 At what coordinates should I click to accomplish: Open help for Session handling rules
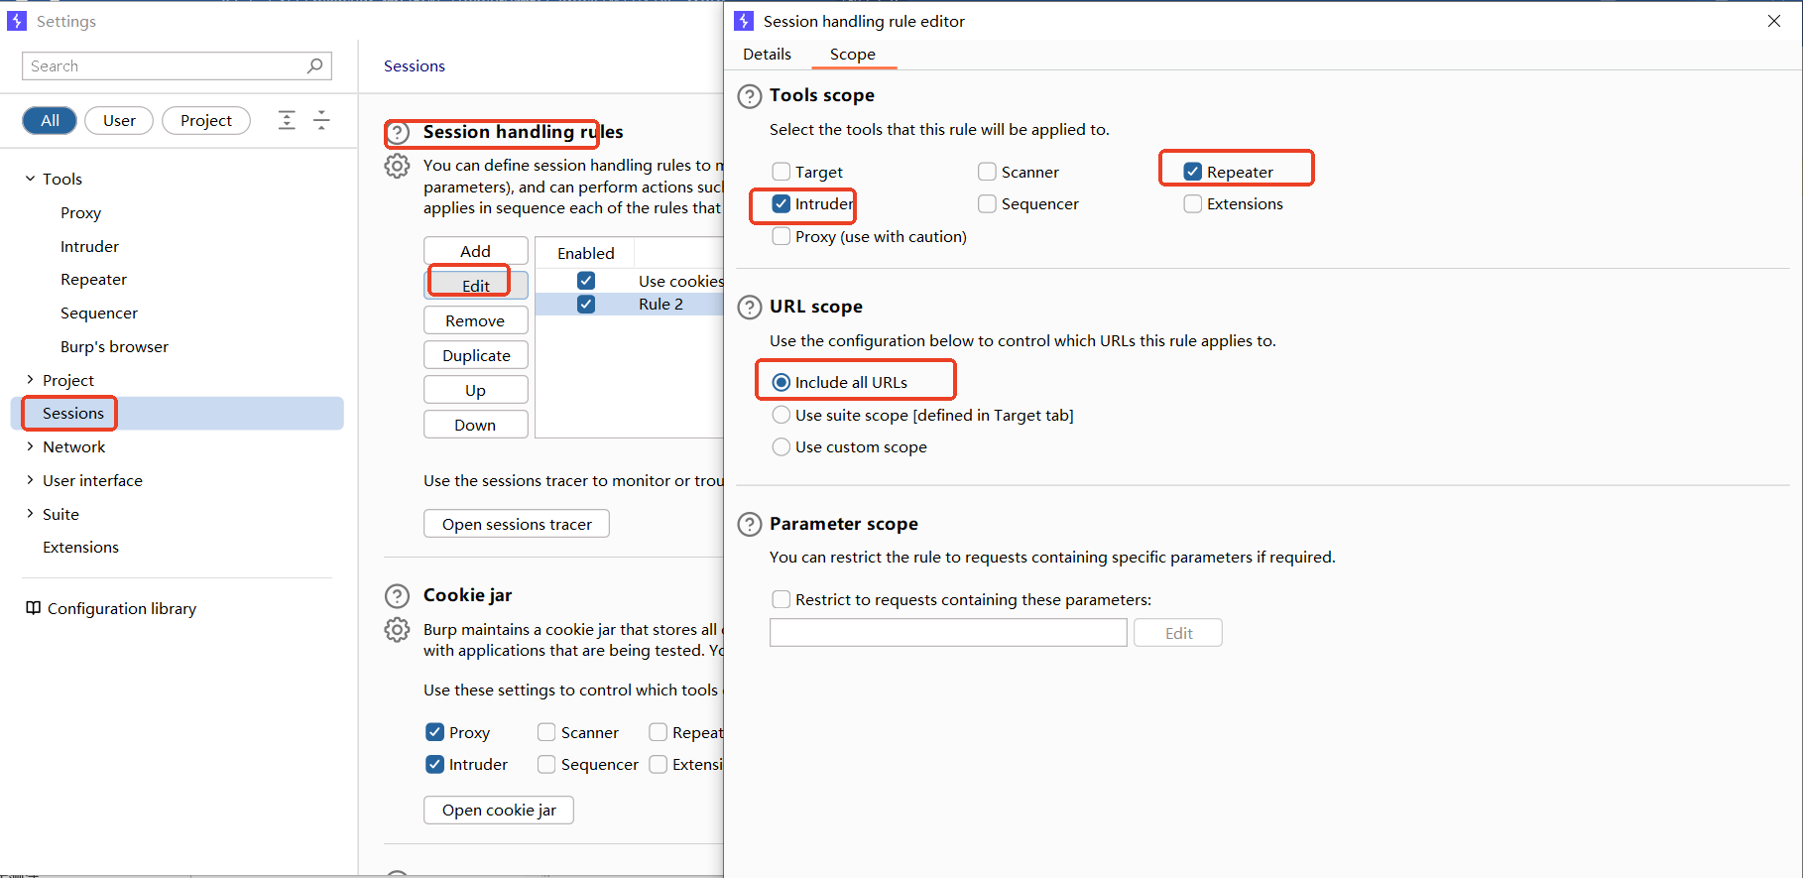(398, 133)
